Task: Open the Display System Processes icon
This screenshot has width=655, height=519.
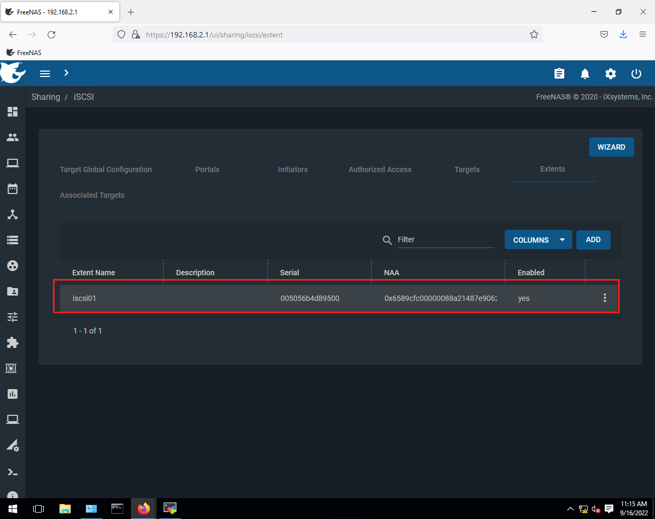Action: pos(12,445)
